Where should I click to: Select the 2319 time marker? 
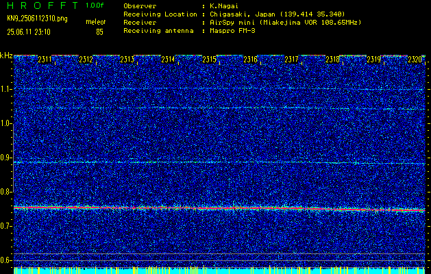pos(373,59)
